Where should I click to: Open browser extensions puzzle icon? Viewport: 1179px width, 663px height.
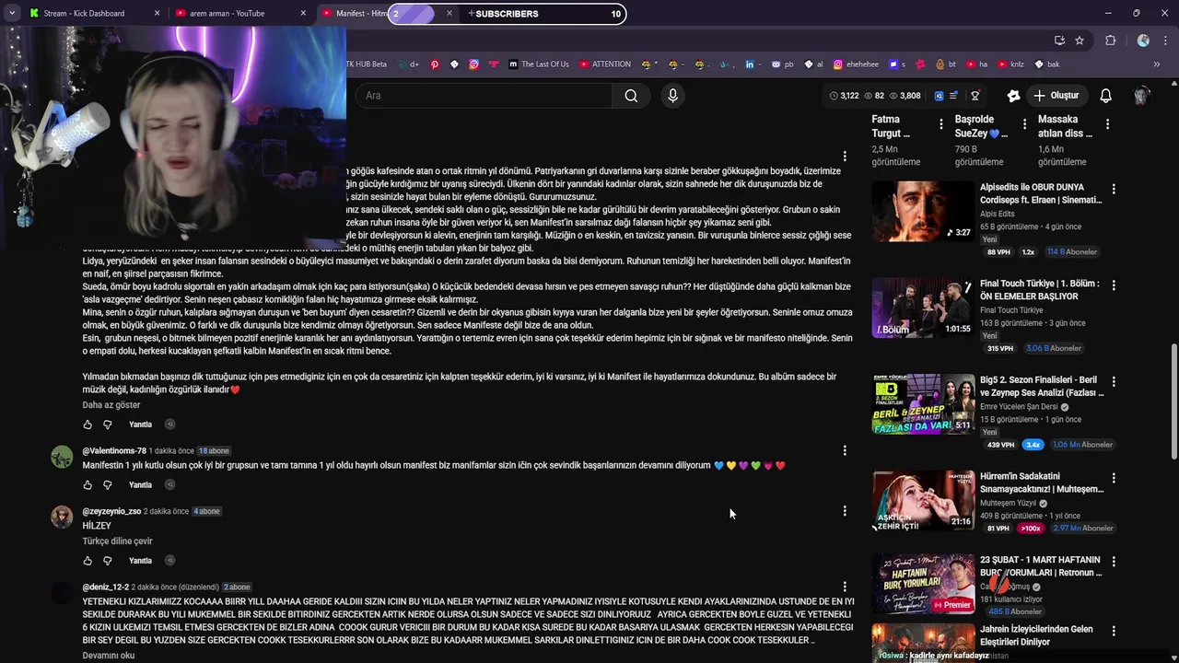1110,41
